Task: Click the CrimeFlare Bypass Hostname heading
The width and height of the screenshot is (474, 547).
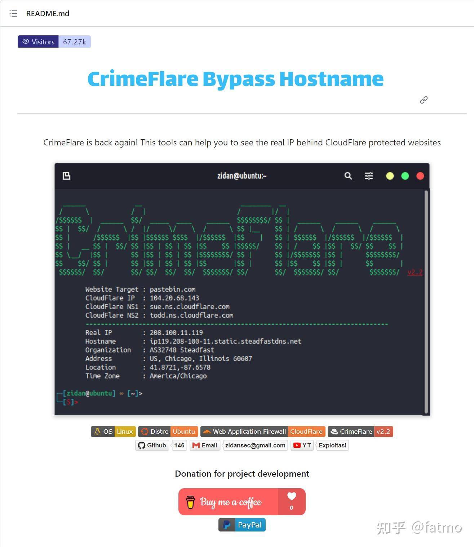Action: click(235, 79)
